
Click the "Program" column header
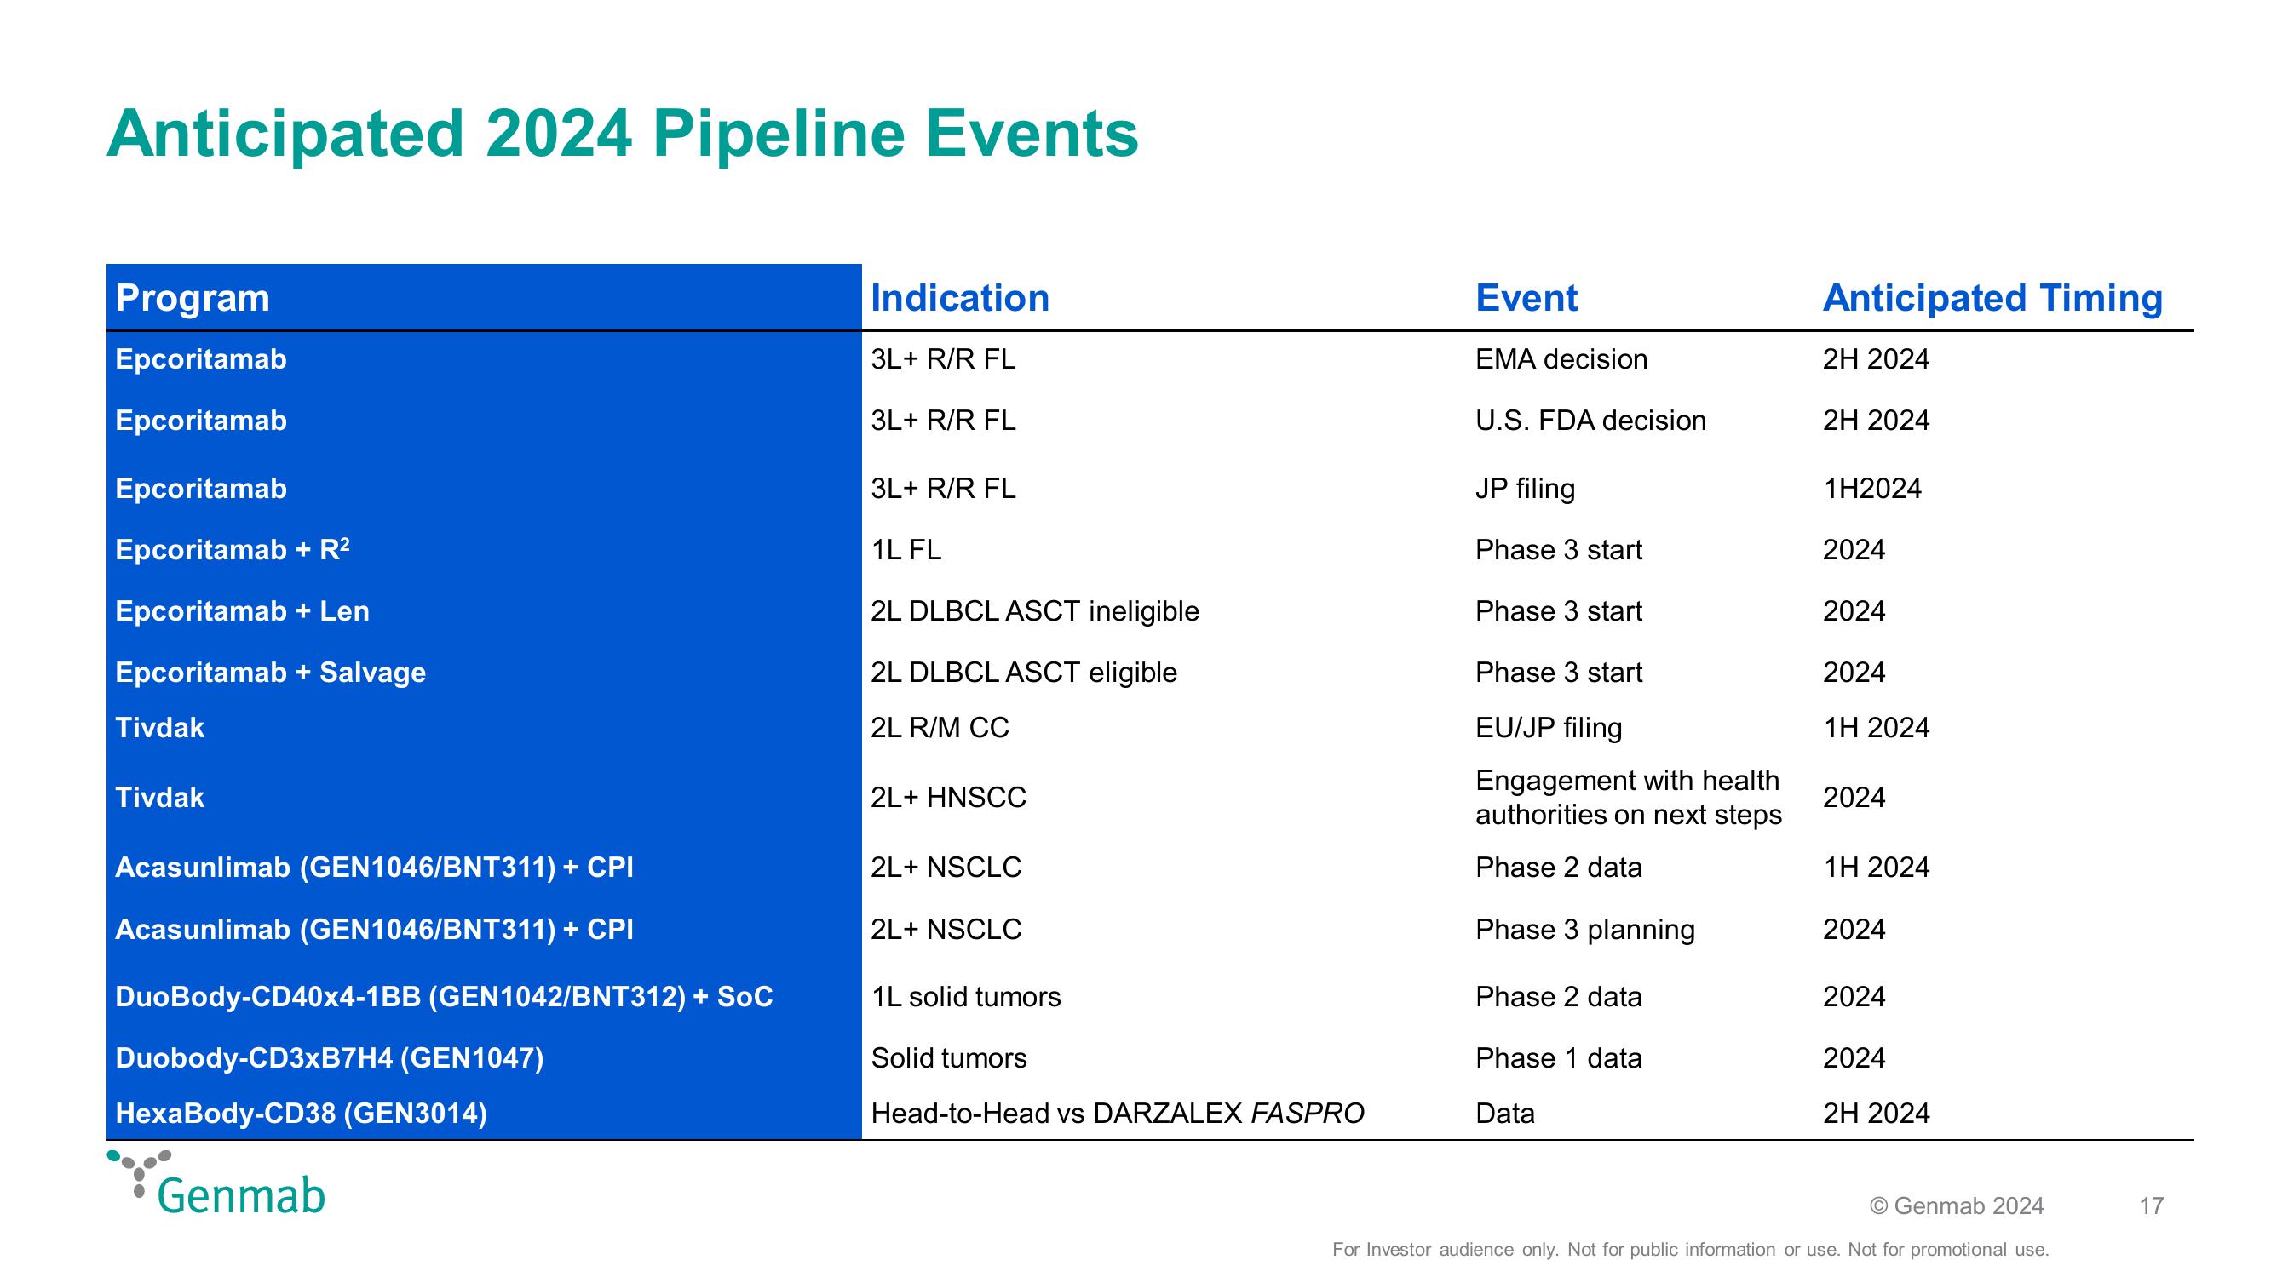click(193, 298)
